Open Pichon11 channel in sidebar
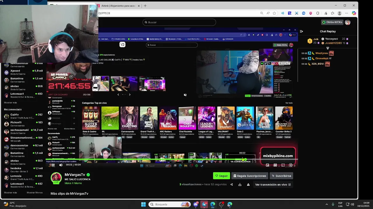Image resolution: width=373 pixels, height=209 pixels. click(x=23, y=124)
